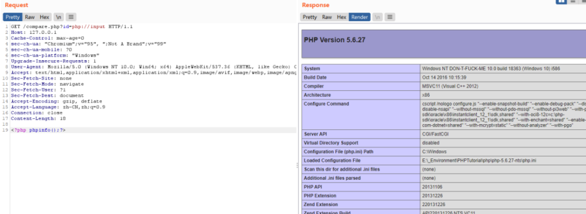This screenshot has height=214, width=586.
Task: Choose the side-by-side layout icon
Action: 561,2
